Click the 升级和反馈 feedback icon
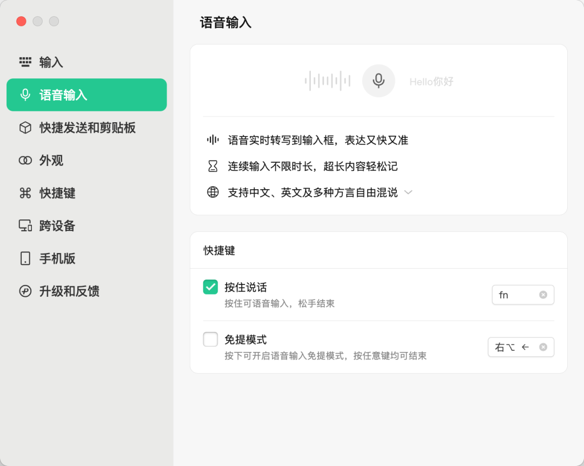This screenshot has width=584, height=466. pyautogui.click(x=25, y=291)
